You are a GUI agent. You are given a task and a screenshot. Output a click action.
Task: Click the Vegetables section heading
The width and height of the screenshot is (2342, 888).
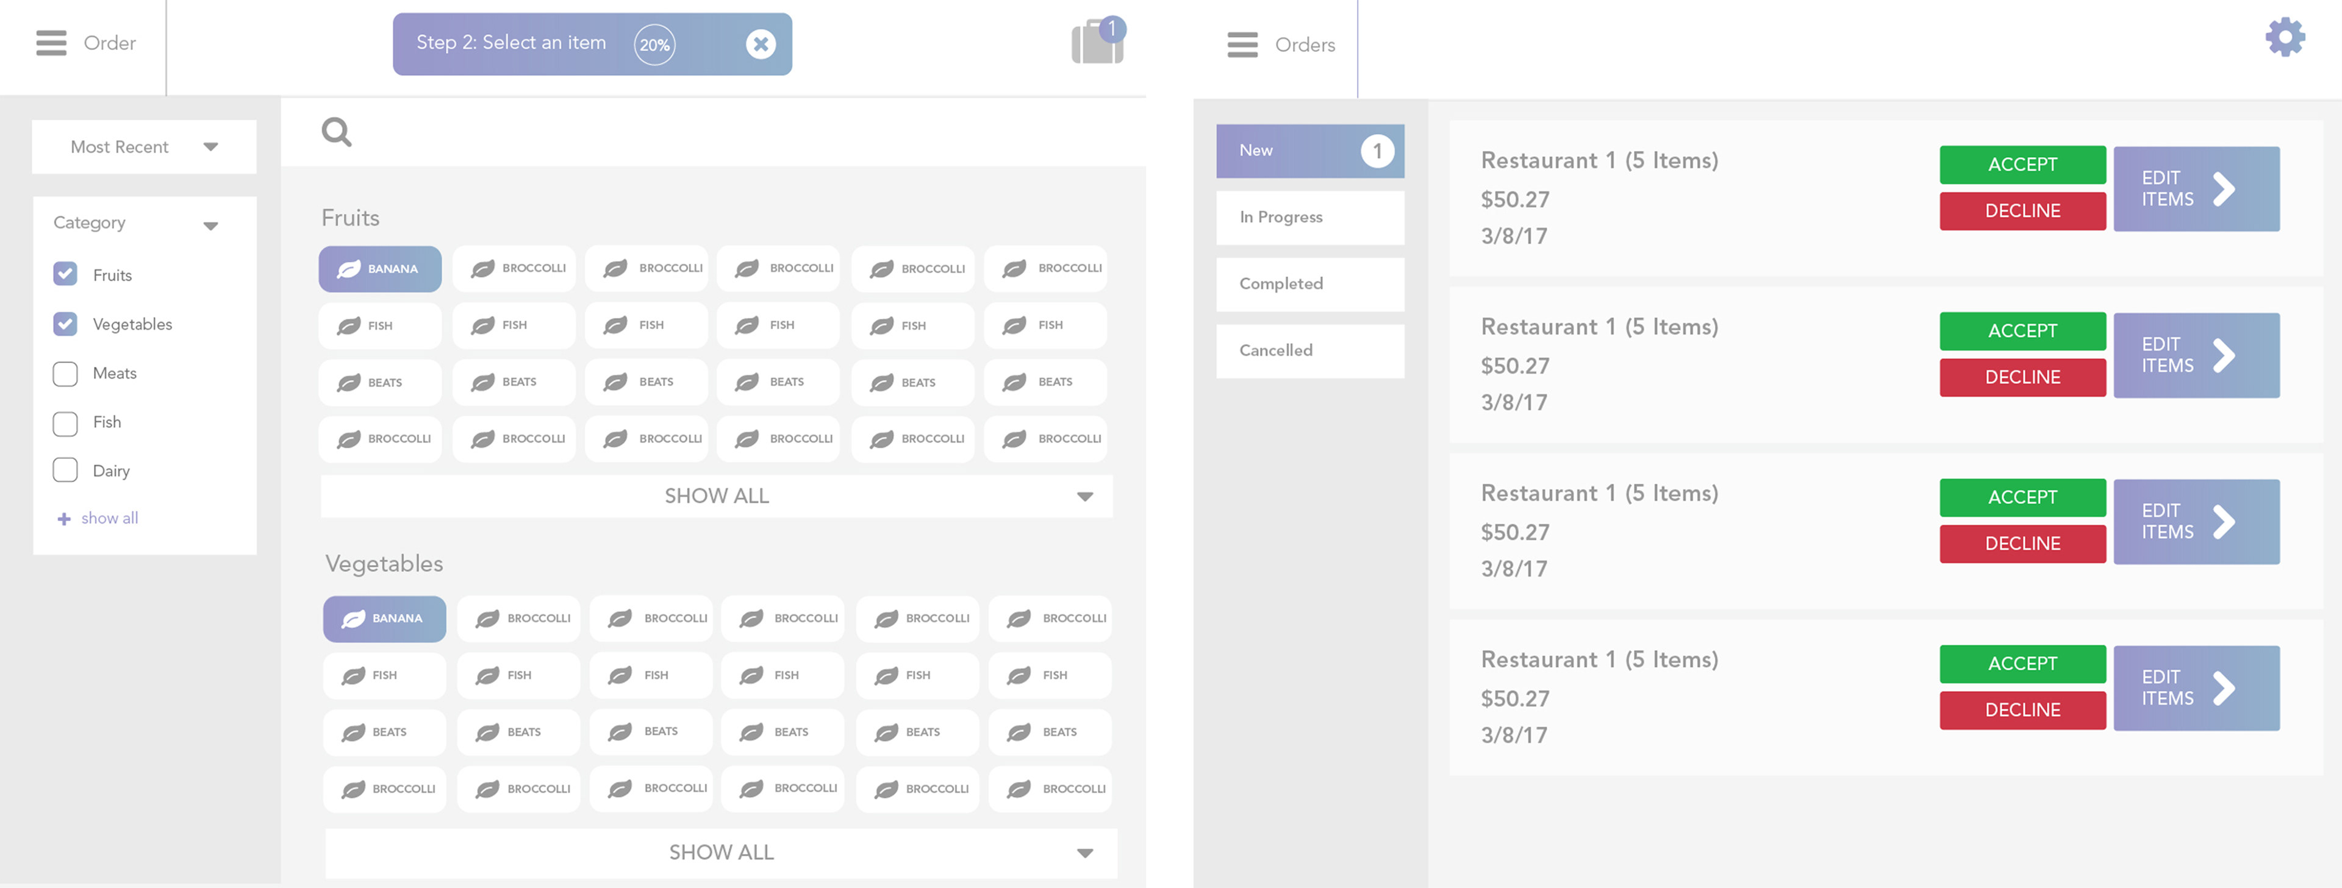pos(384,564)
